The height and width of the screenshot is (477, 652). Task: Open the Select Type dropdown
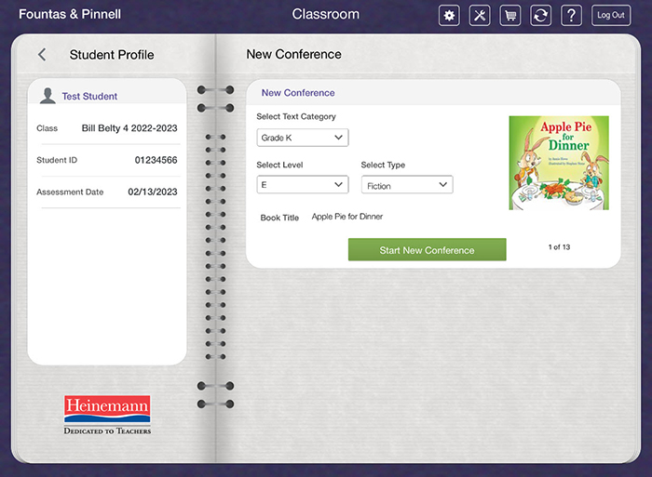click(x=406, y=185)
